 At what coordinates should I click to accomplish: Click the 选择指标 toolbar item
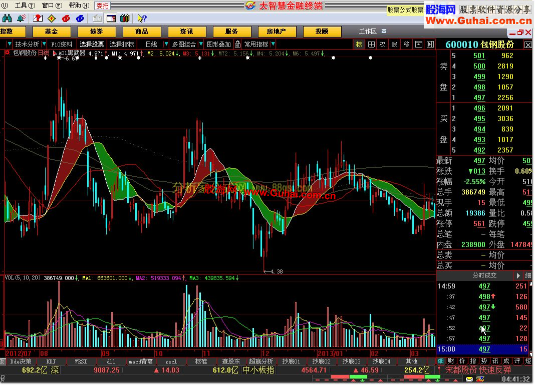tap(122, 44)
